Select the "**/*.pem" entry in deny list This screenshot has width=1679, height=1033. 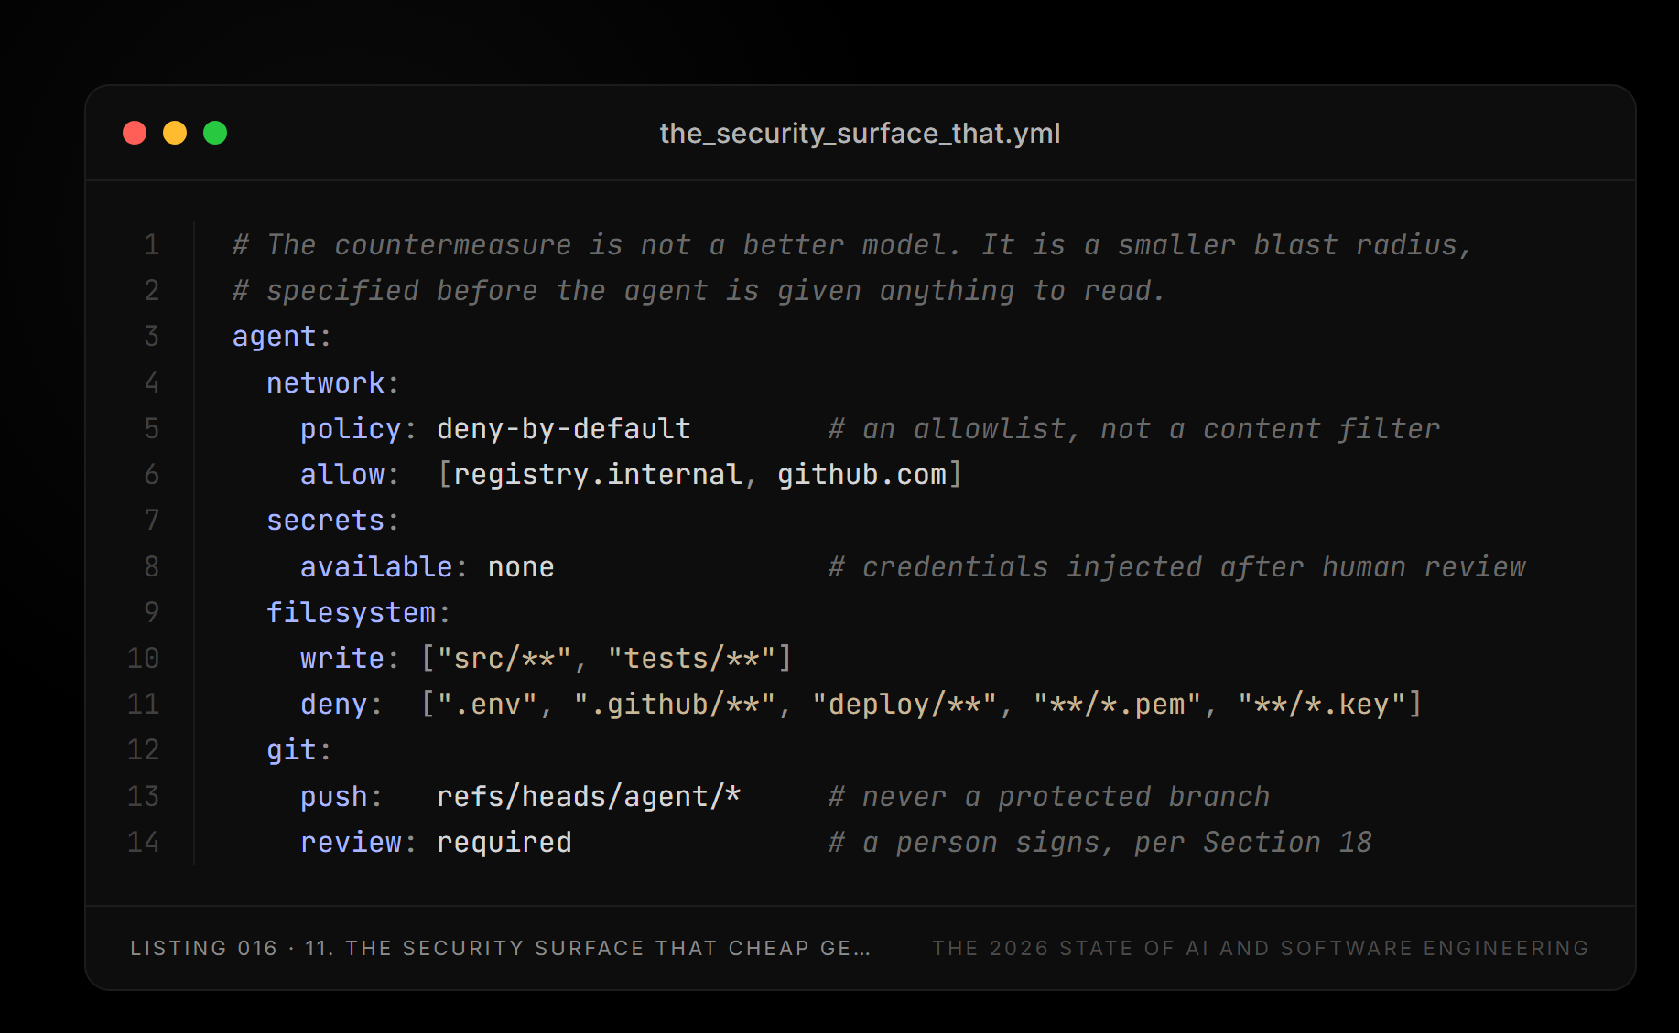(1117, 704)
